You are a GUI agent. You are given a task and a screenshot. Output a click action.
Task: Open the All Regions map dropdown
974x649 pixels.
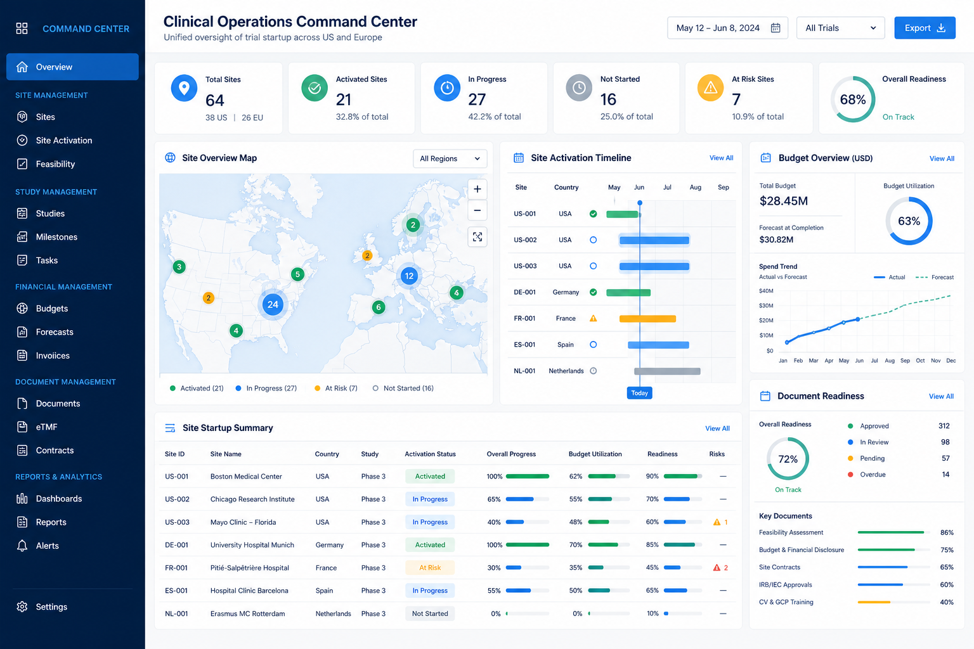click(450, 158)
